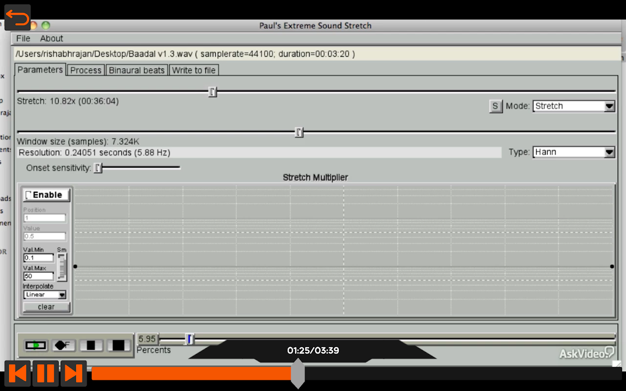Skip to next with the video player's orange button
This screenshot has height=391, width=626.
(x=73, y=373)
